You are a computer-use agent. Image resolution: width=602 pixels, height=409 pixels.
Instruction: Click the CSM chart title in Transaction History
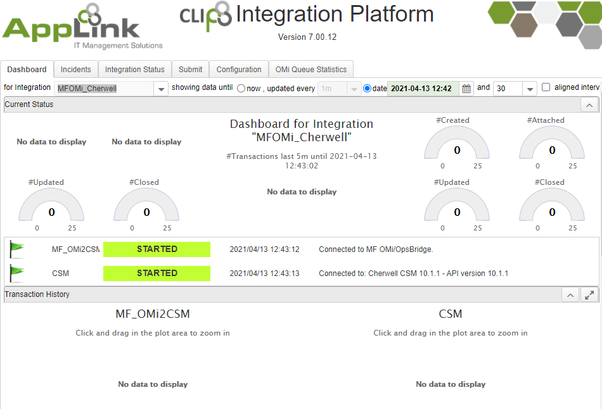pos(451,314)
